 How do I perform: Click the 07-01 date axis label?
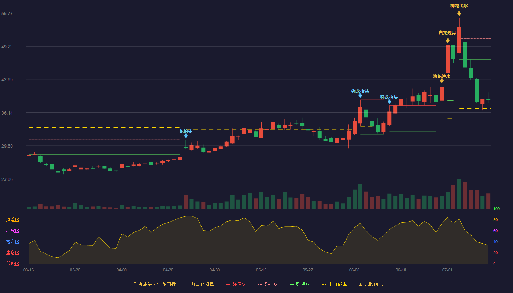447,270
